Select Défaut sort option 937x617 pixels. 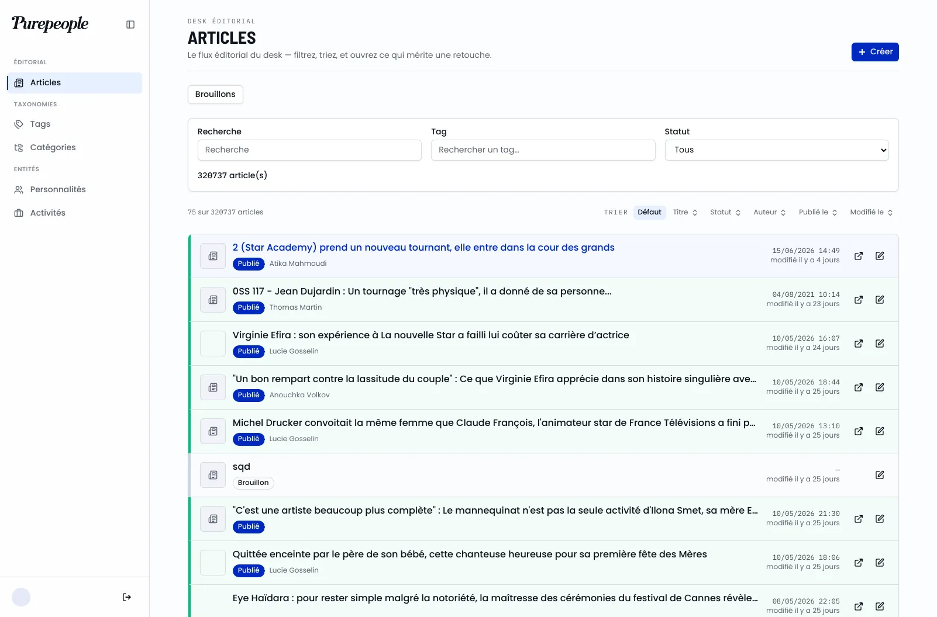coord(649,213)
